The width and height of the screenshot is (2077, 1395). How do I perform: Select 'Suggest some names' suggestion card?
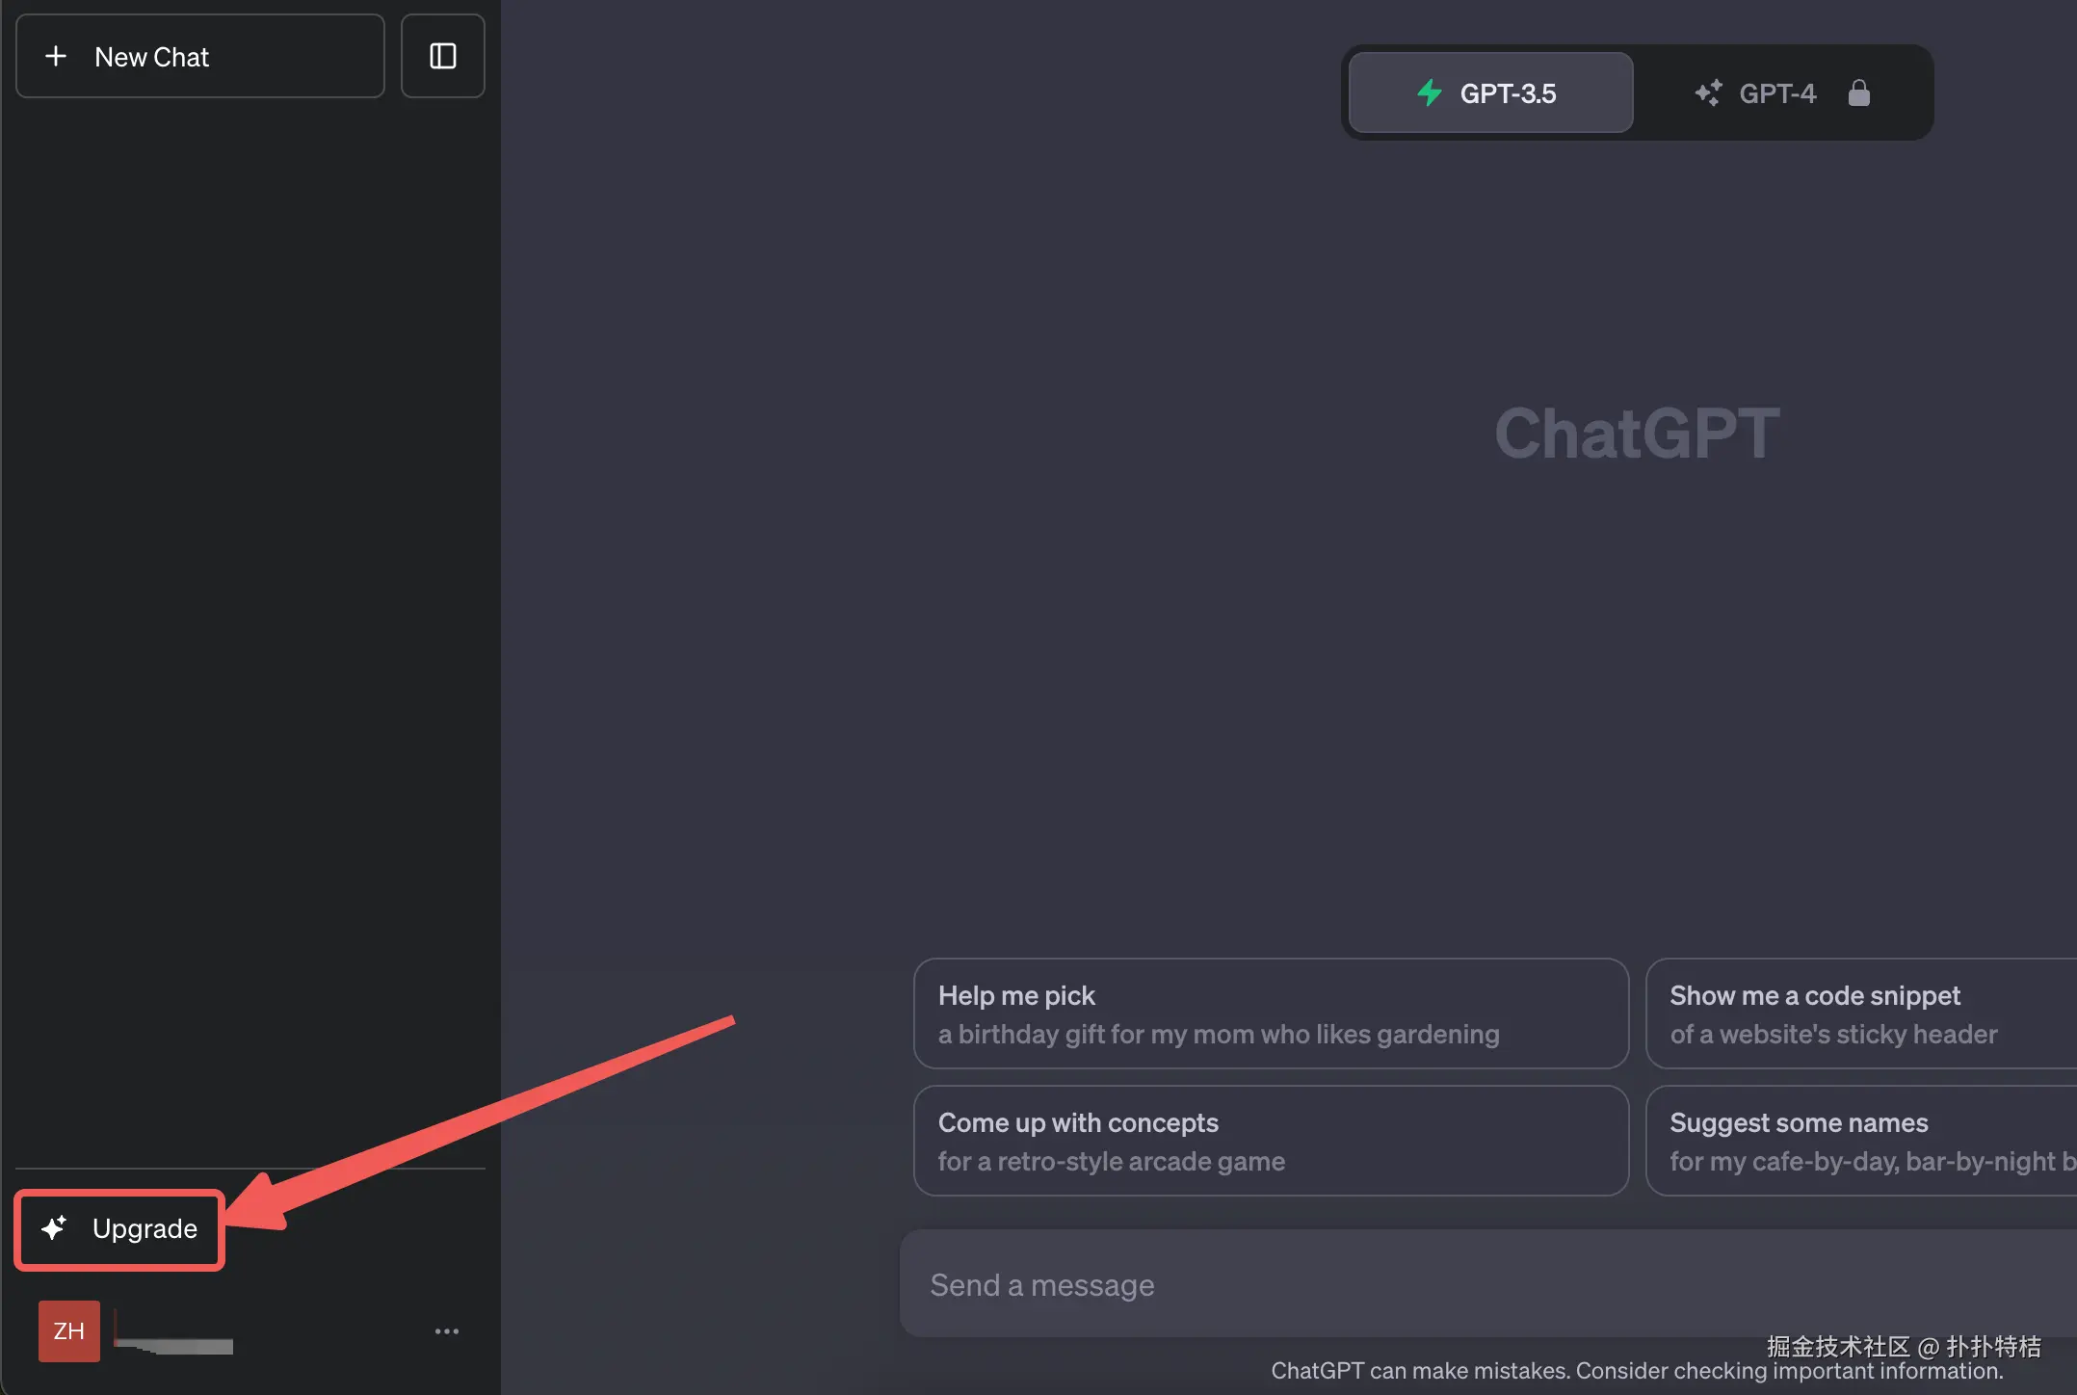pos(1859,1141)
